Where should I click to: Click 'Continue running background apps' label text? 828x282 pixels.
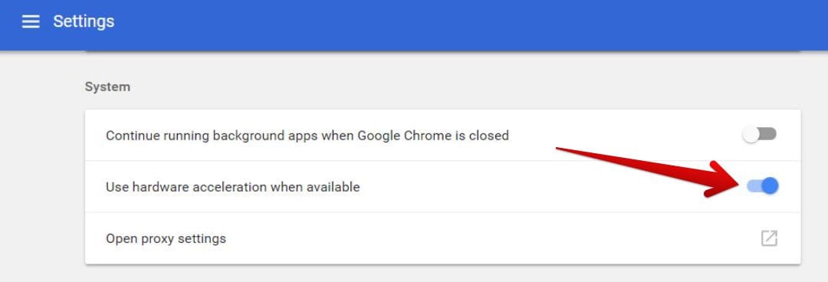tap(211, 136)
